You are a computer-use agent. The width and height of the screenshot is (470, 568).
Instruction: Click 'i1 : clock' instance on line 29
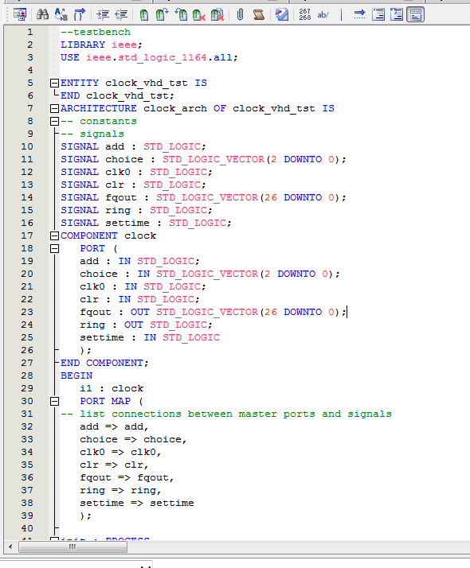click(112, 388)
